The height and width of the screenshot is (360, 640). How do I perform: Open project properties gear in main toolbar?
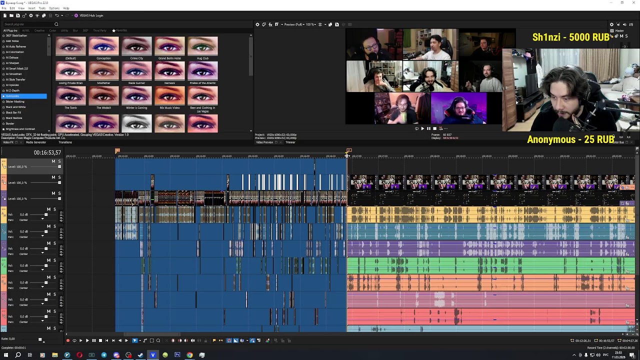click(x=31, y=15)
